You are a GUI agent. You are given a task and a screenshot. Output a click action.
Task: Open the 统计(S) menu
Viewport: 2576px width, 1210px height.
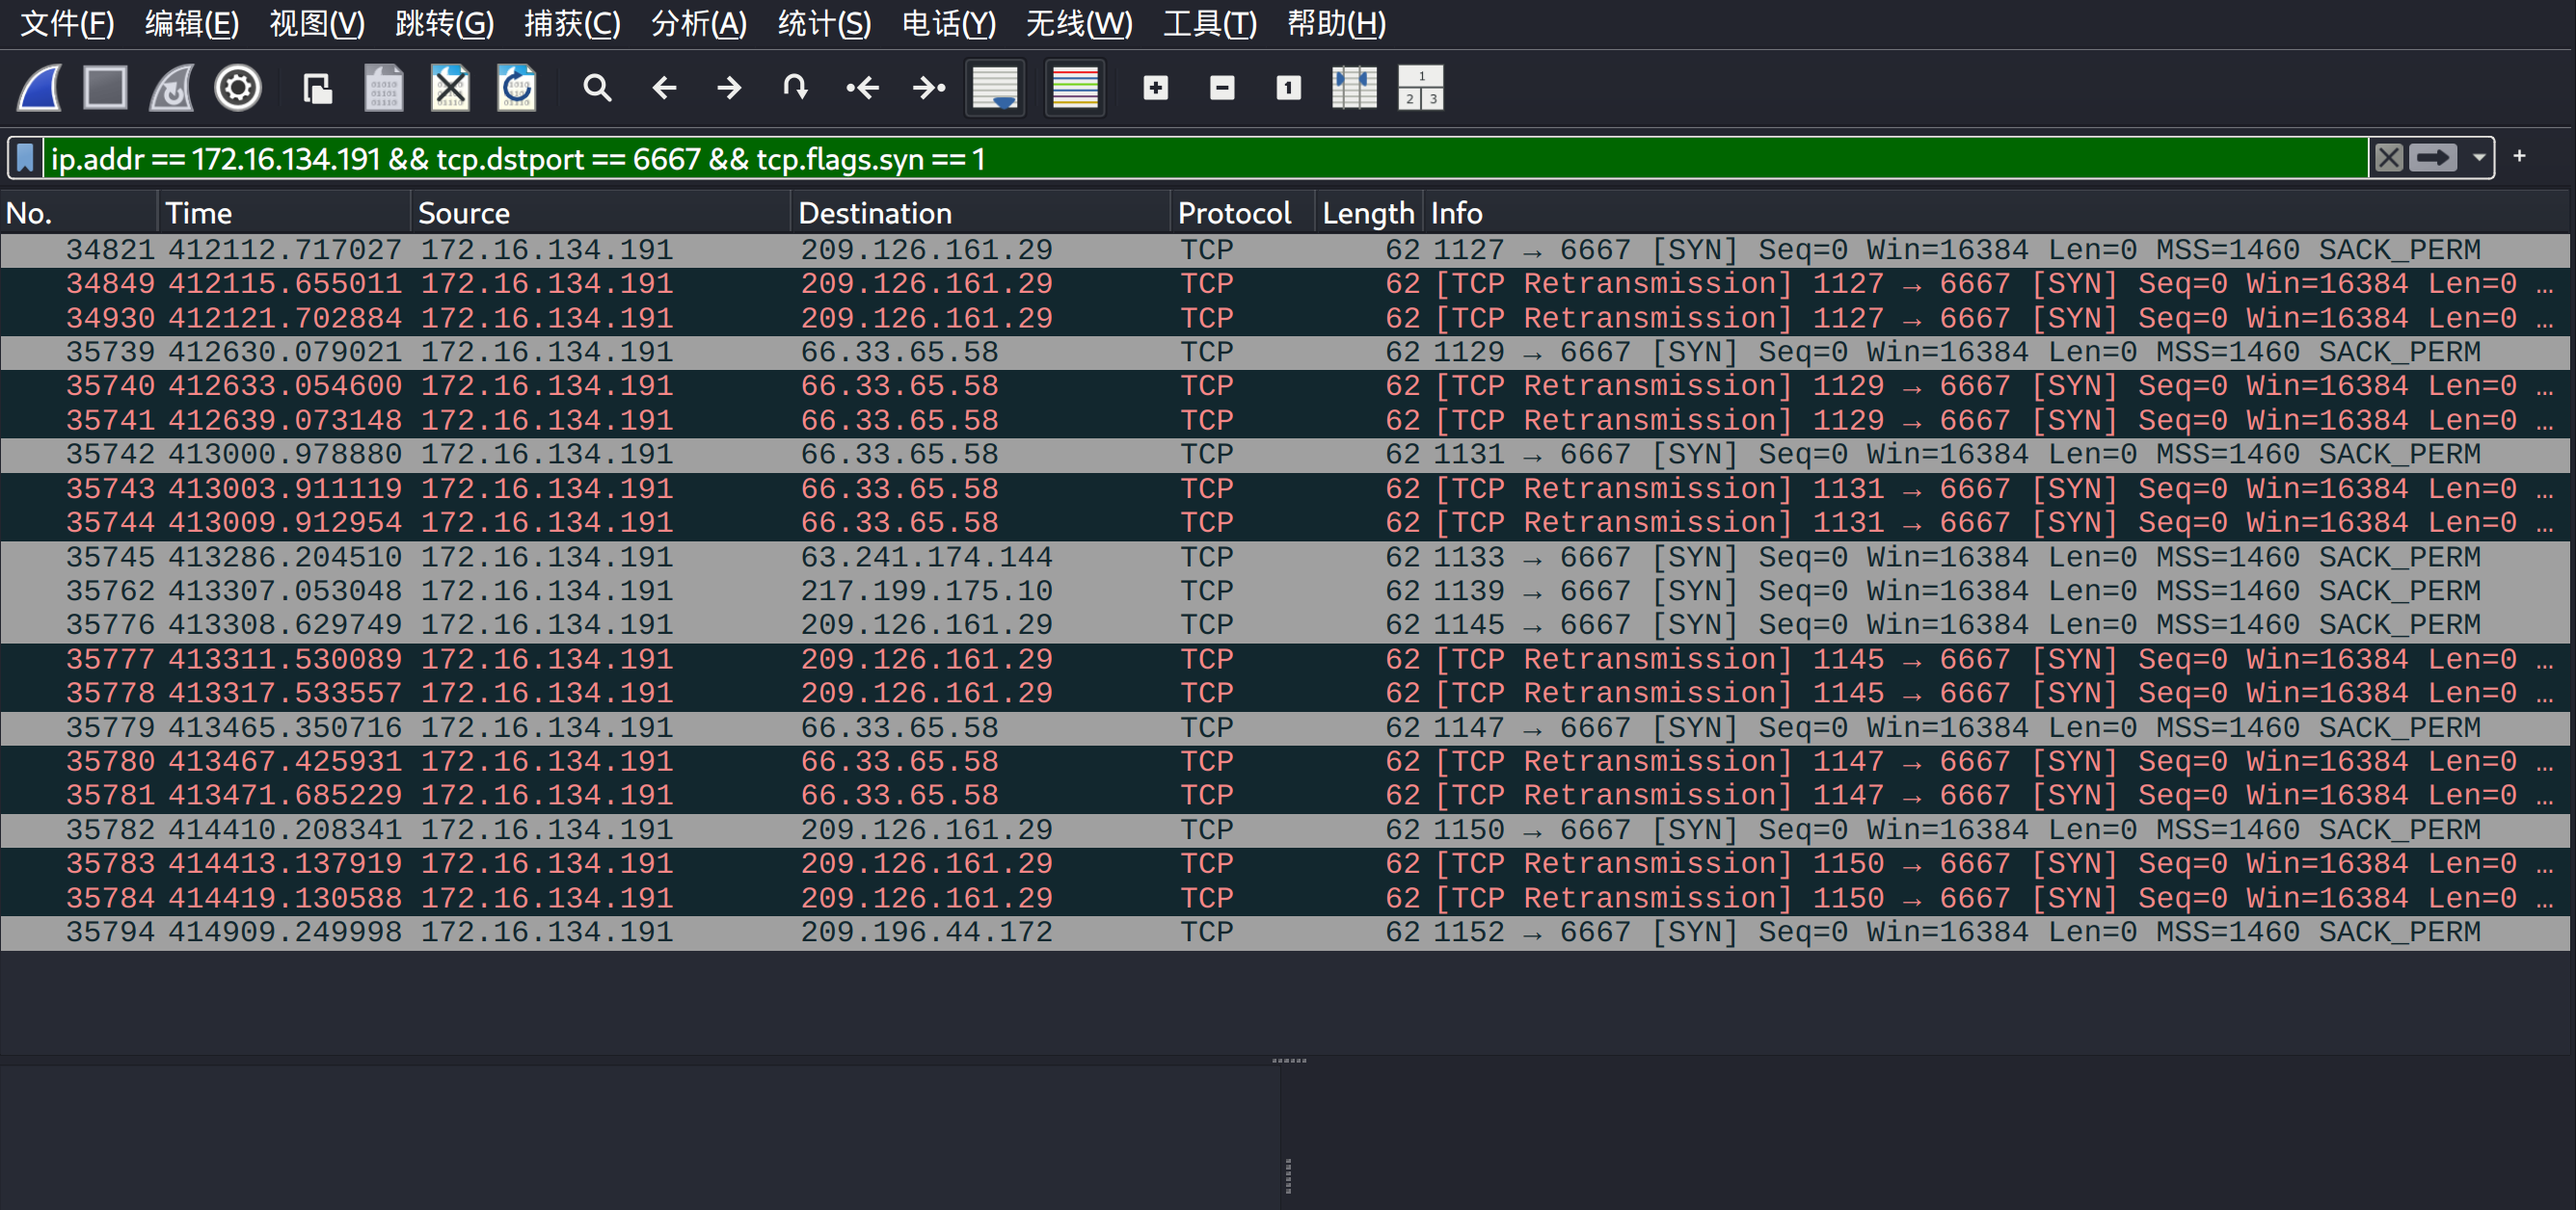[x=823, y=23]
